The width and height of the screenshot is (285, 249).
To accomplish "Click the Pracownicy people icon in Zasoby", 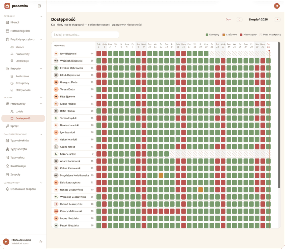I will coord(7,104).
